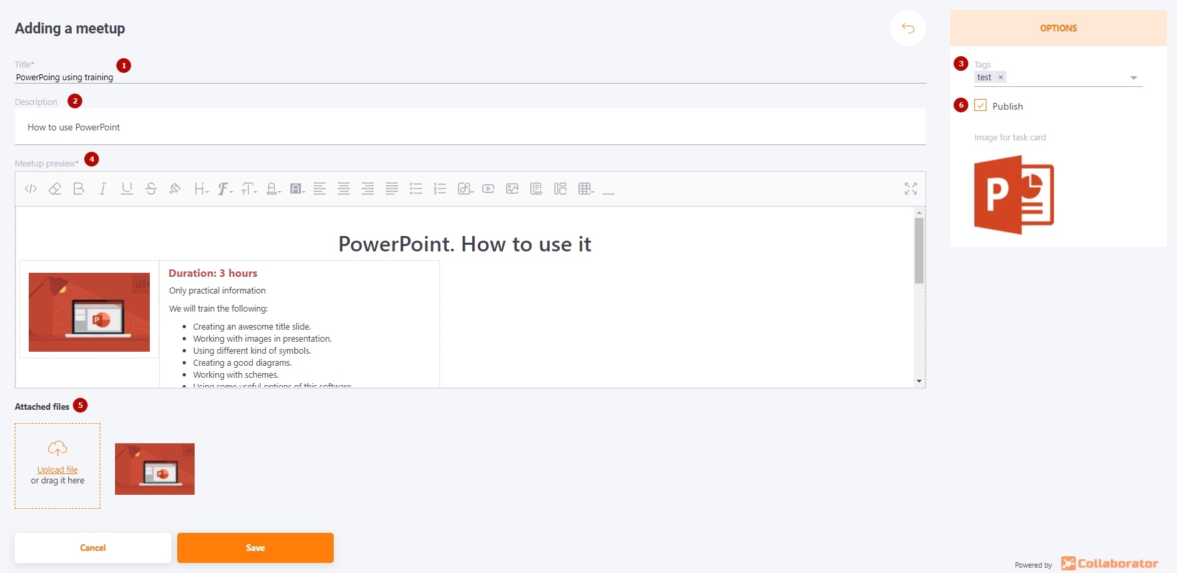Insert a file document icon
The image size is (1177, 573).
coord(536,189)
